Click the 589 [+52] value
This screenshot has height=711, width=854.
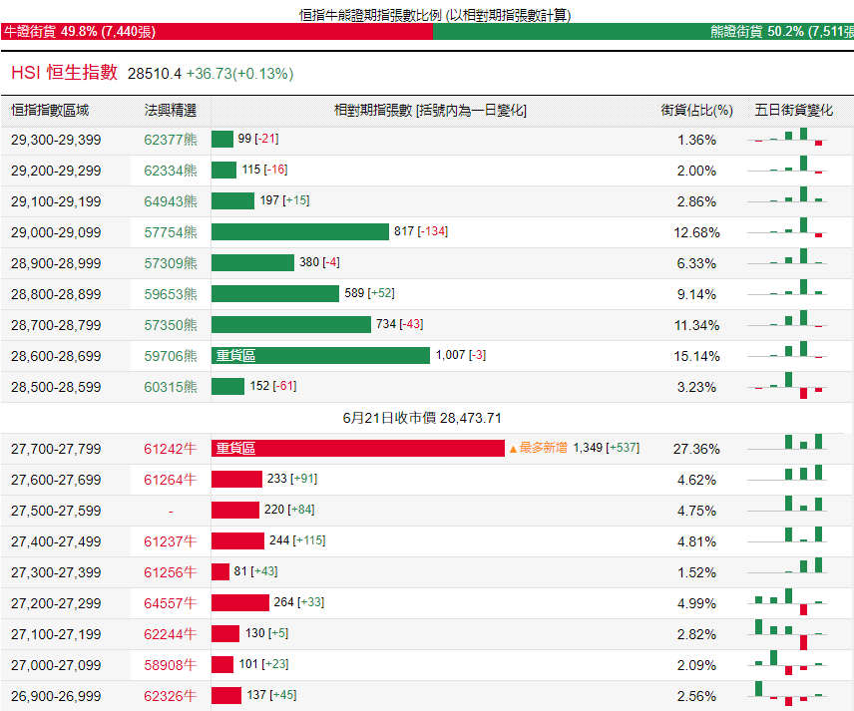click(369, 293)
